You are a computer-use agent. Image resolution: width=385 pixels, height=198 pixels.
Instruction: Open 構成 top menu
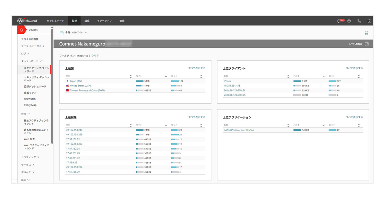[x=87, y=21]
